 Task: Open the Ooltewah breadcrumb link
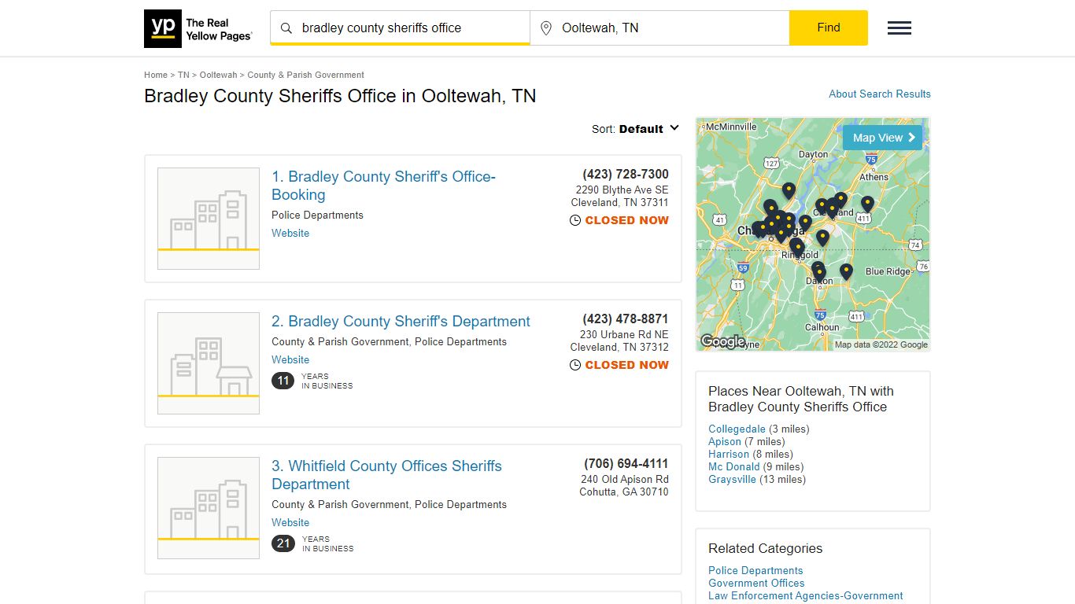pyautogui.click(x=218, y=75)
